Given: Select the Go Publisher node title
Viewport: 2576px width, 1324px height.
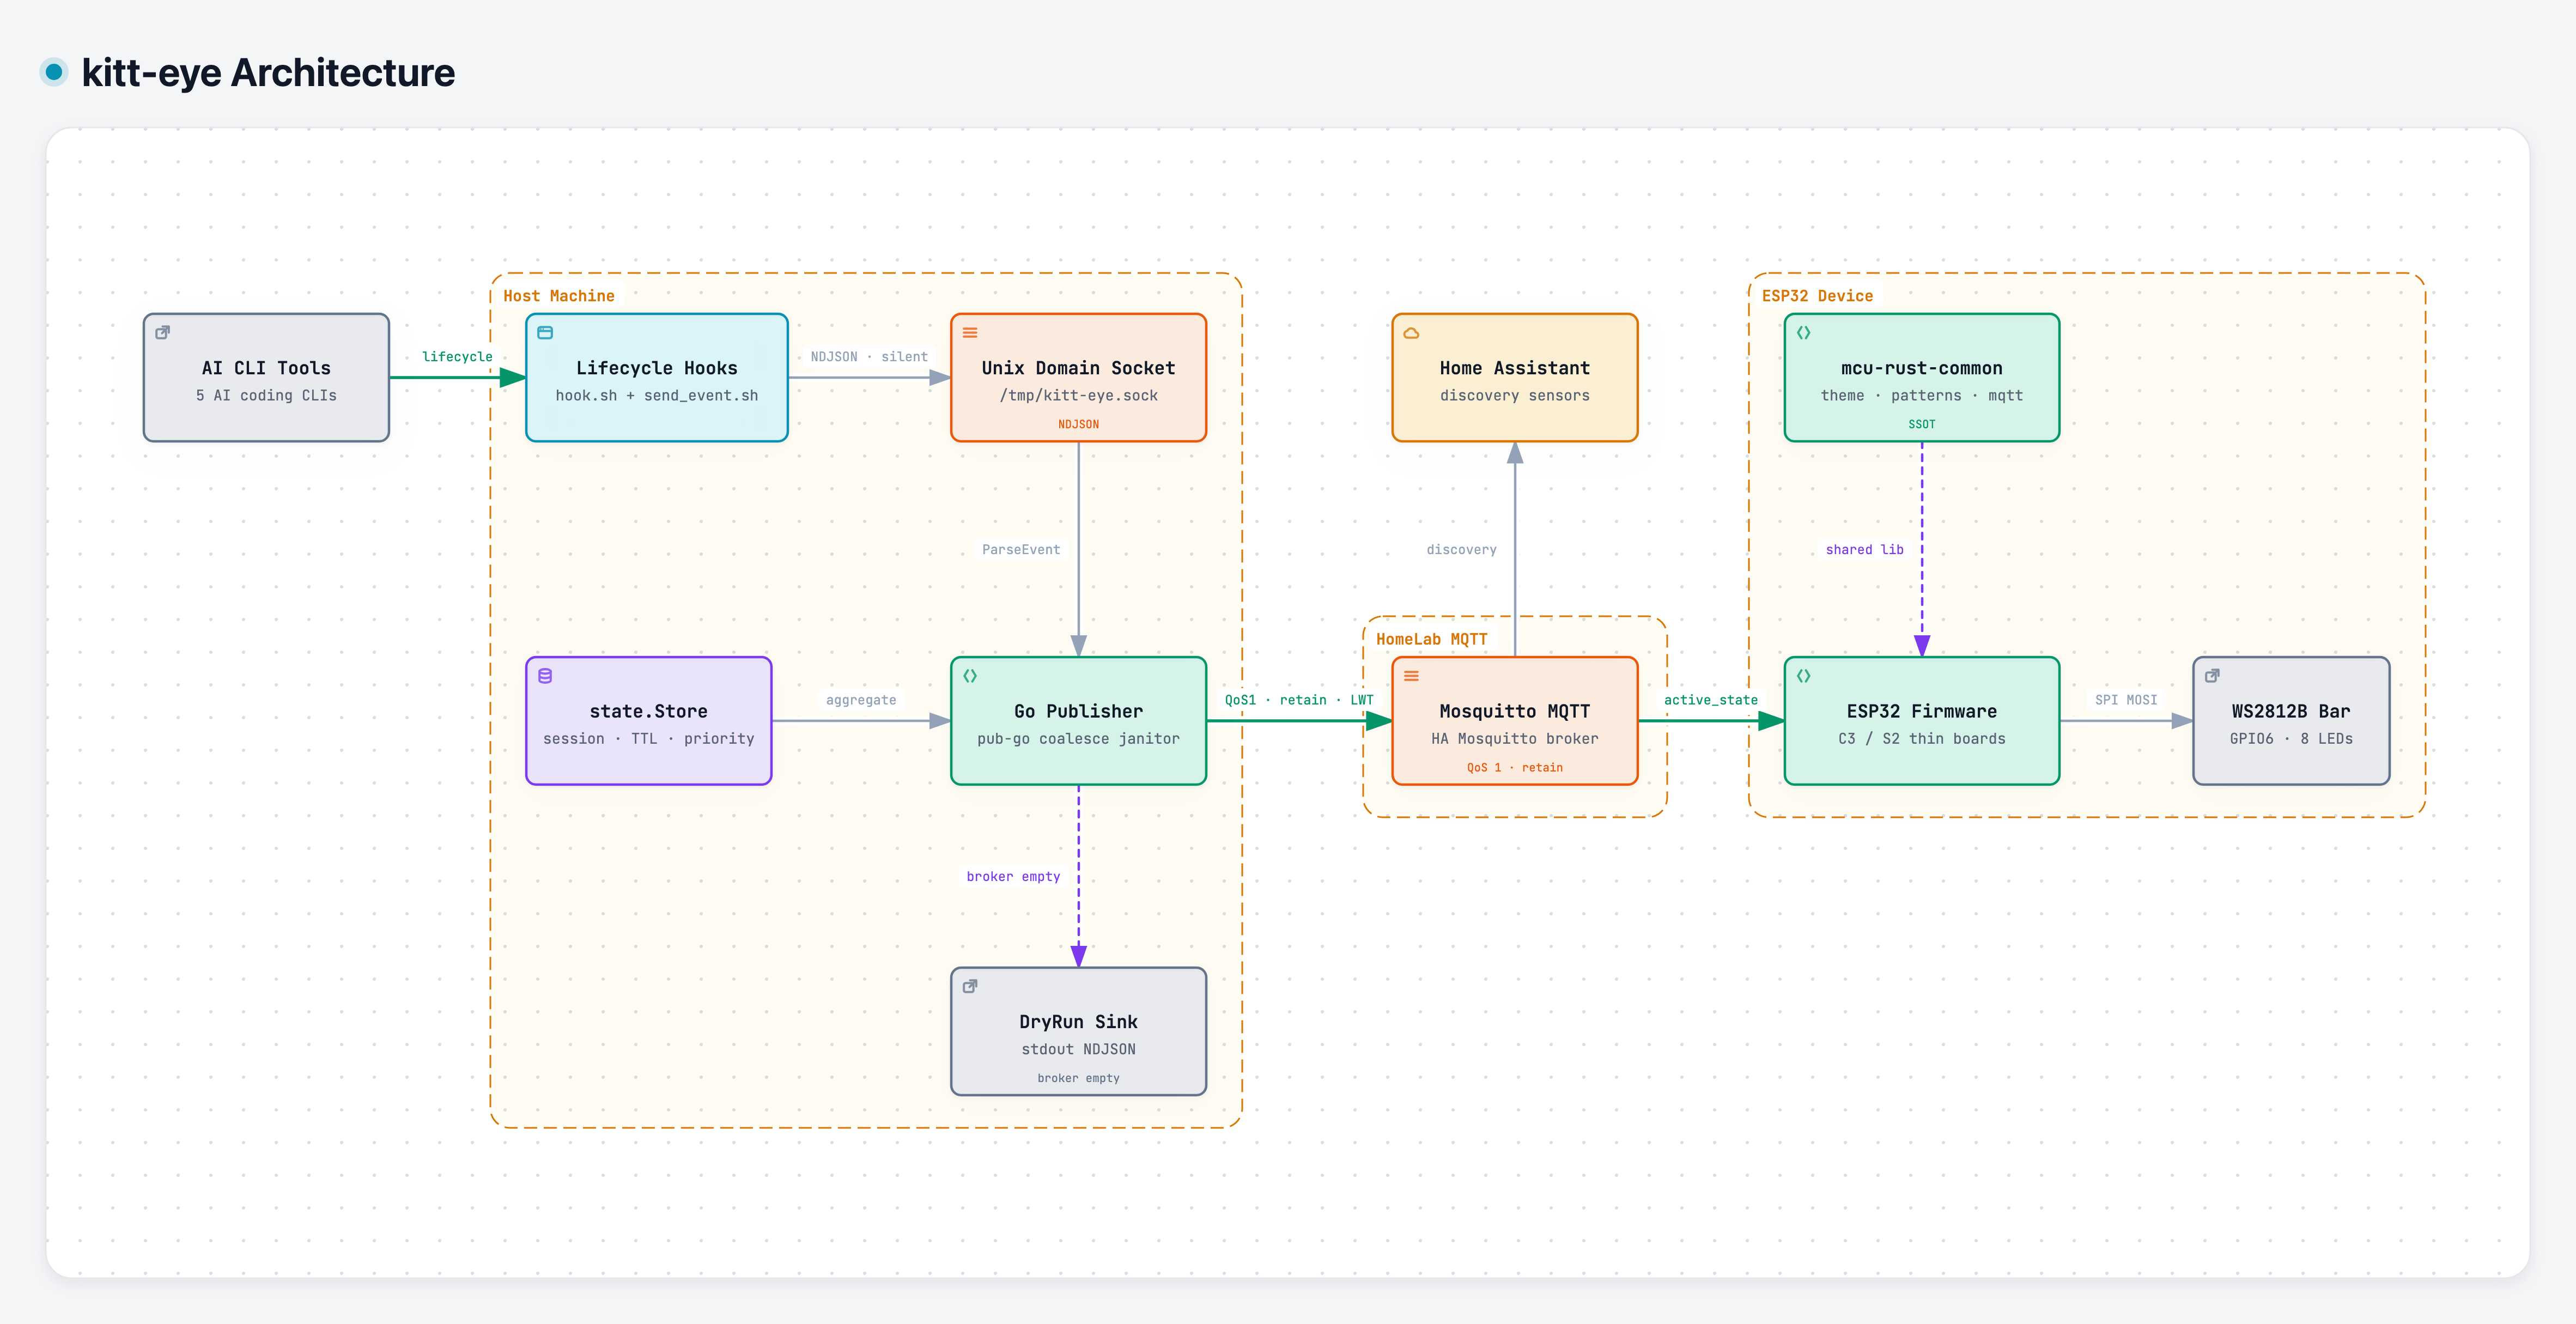Looking at the screenshot, I should [1078, 711].
